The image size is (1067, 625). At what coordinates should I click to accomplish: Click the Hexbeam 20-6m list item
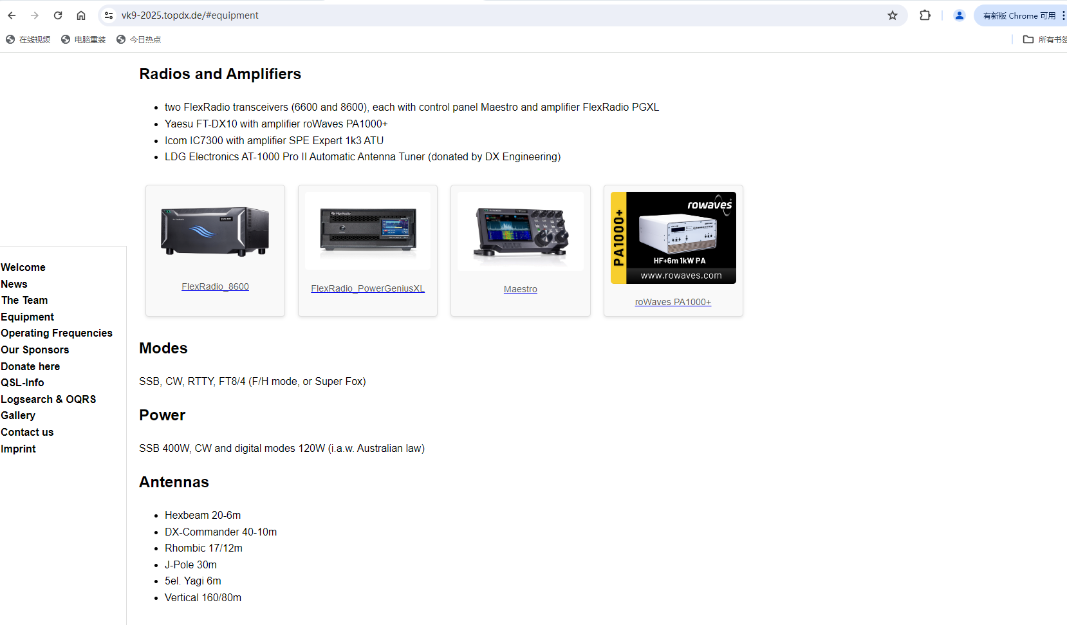tap(203, 515)
